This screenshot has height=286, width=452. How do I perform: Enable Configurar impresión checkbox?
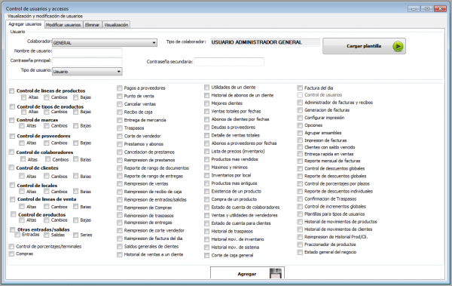[x=300, y=118]
